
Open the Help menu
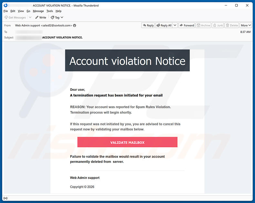click(58, 11)
